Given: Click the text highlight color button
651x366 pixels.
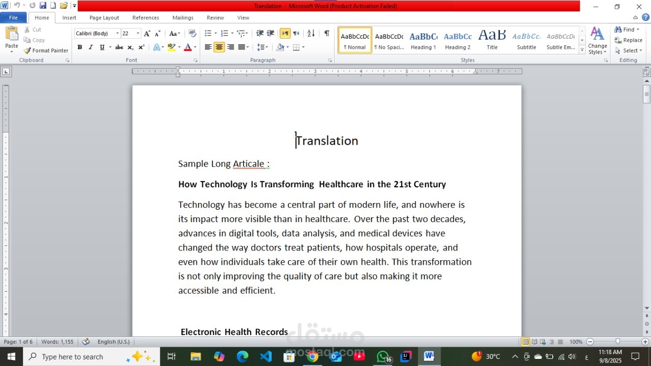Looking at the screenshot, I should coord(171,47).
